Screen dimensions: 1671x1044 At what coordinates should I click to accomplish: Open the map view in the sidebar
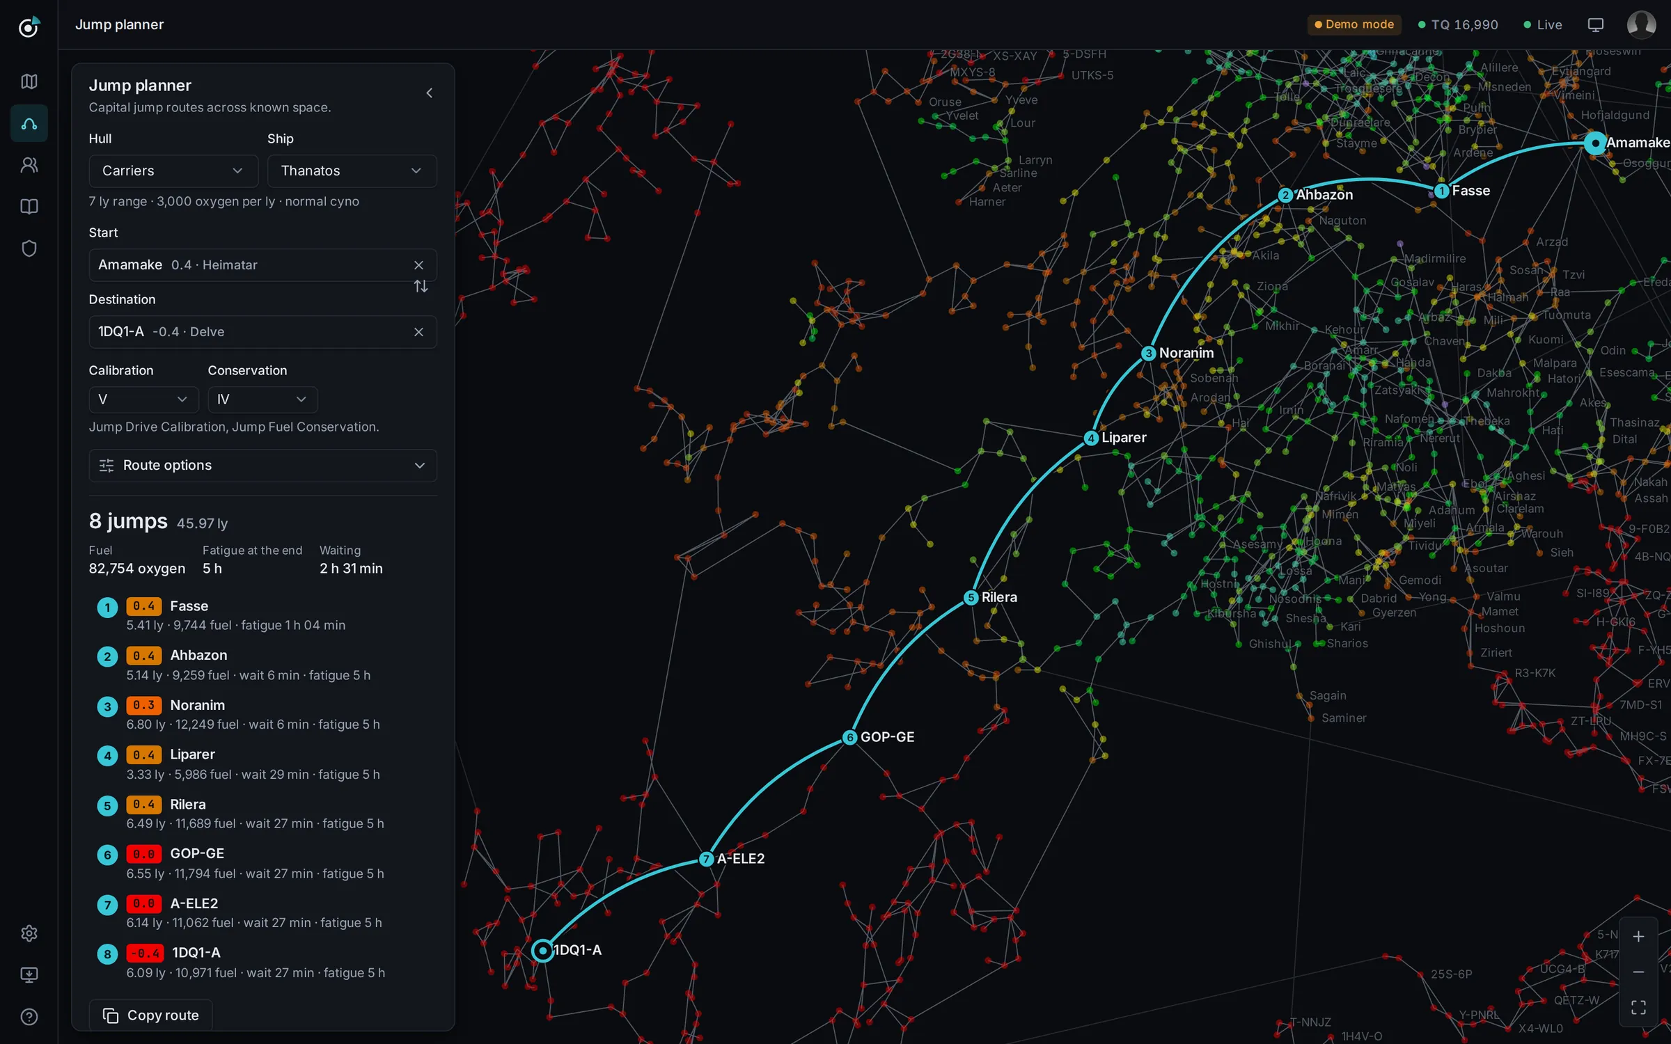tap(29, 81)
